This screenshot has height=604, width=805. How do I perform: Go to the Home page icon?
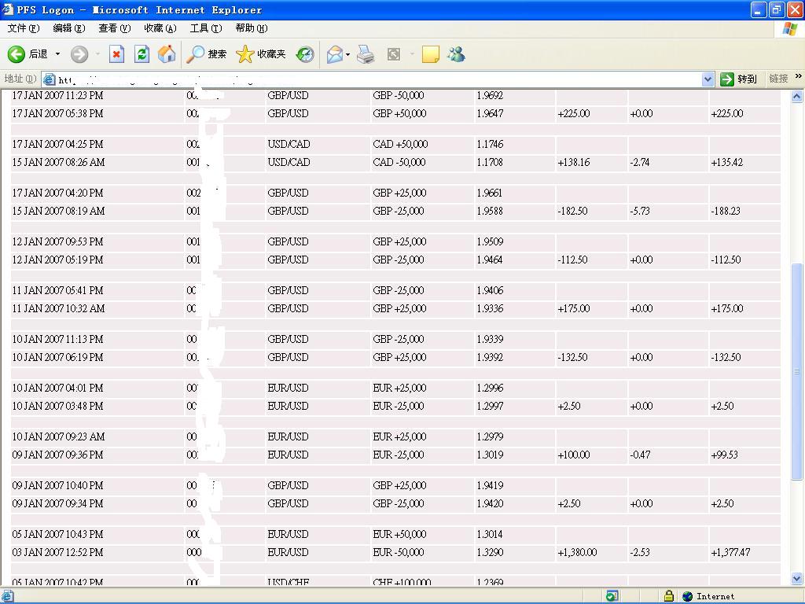[167, 54]
